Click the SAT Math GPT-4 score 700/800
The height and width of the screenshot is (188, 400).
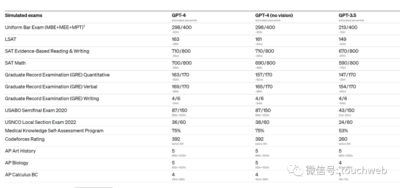click(181, 63)
